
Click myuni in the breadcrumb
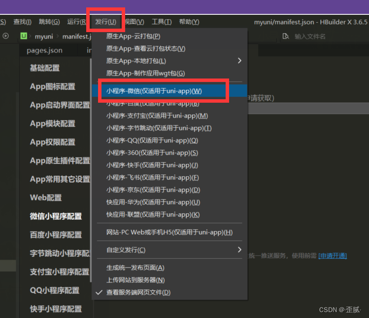[44, 37]
